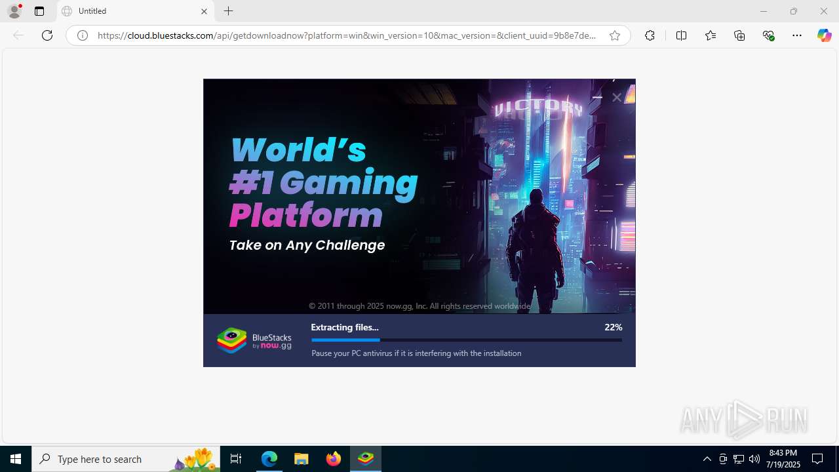Screen dimensions: 839x472
Task: Open the Favorites list icon
Action: tap(711, 35)
